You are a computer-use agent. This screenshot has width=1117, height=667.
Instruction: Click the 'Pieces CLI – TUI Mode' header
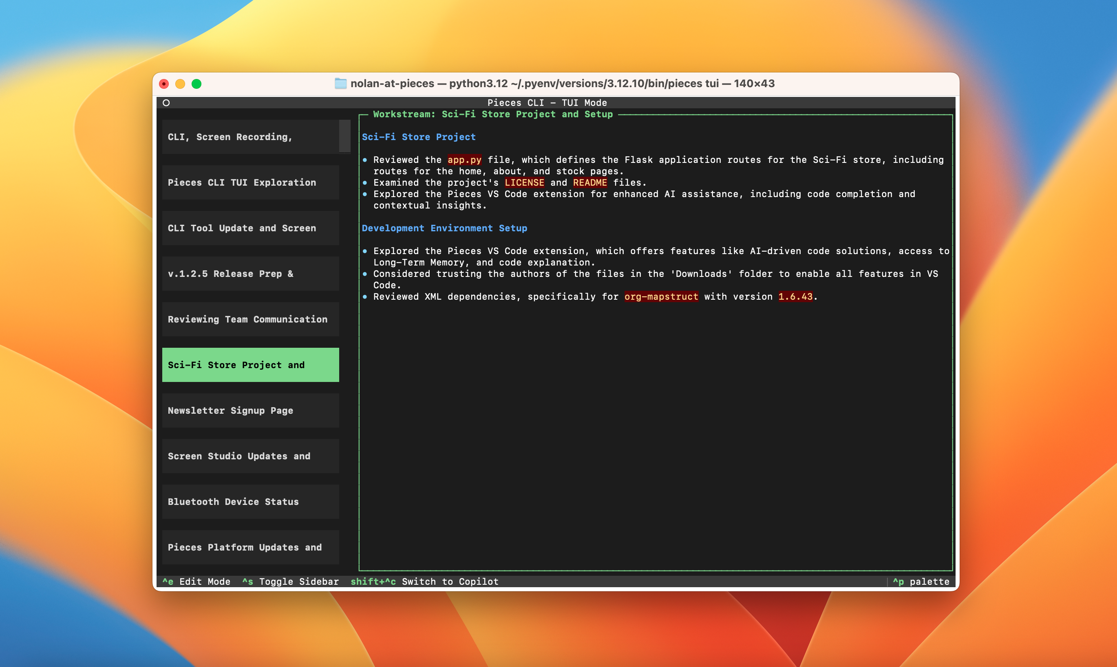(547, 103)
